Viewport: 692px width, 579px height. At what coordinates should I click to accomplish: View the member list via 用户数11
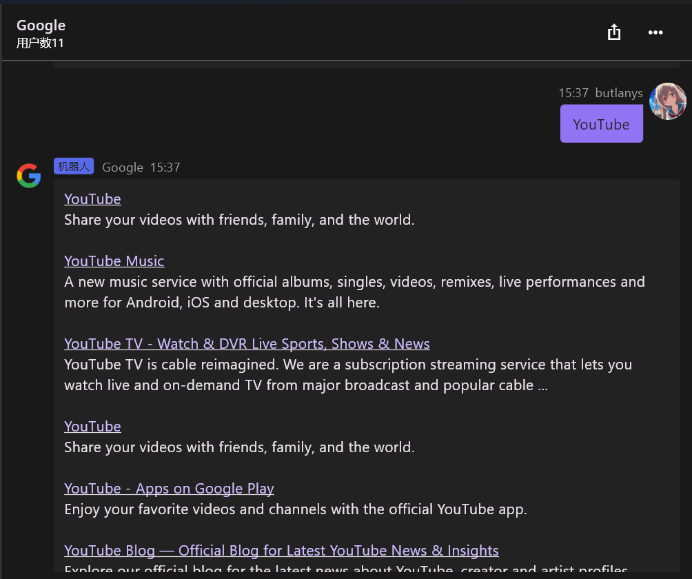[40, 43]
